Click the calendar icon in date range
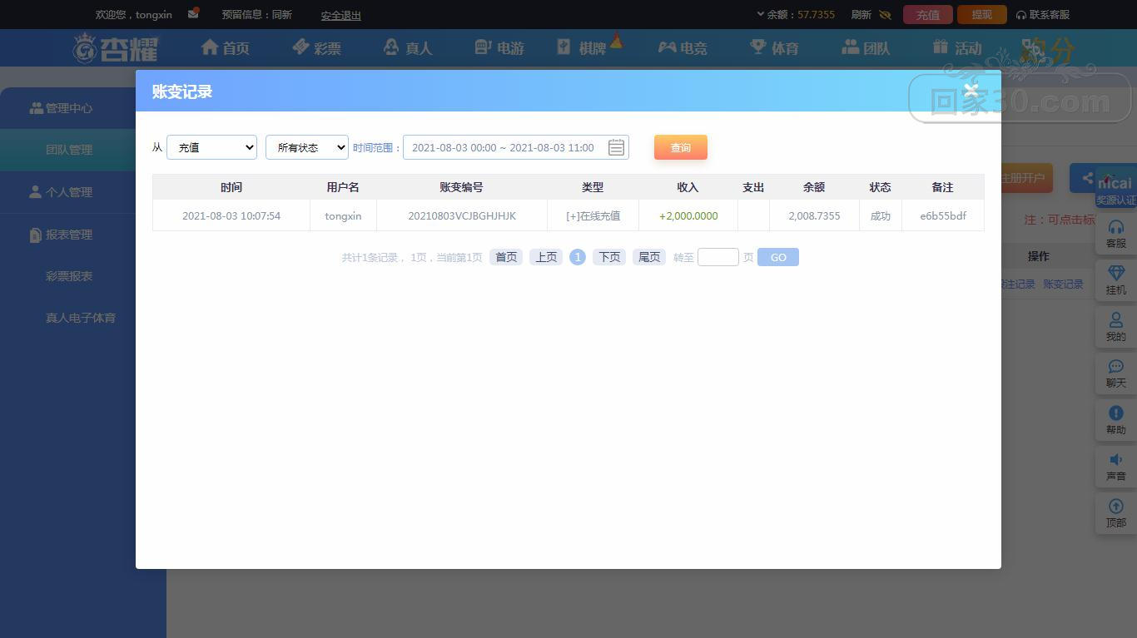The image size is (1137, 638). pos(616,147)
